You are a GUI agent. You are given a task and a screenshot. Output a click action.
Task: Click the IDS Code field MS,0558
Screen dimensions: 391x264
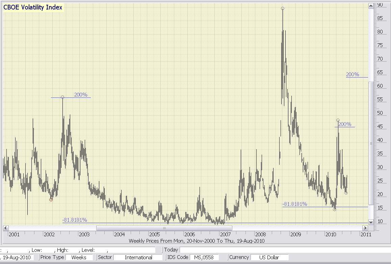(204, 257)
